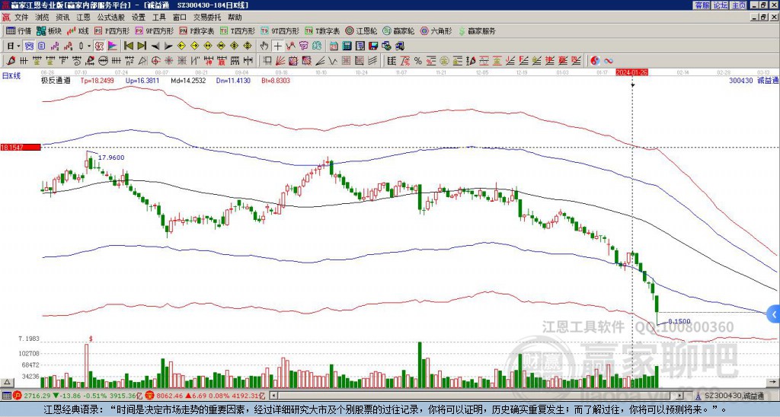The image size is (780, 417).
Task: Open the calculator icon
Action: pyautogui.click(x=347, y=46)
